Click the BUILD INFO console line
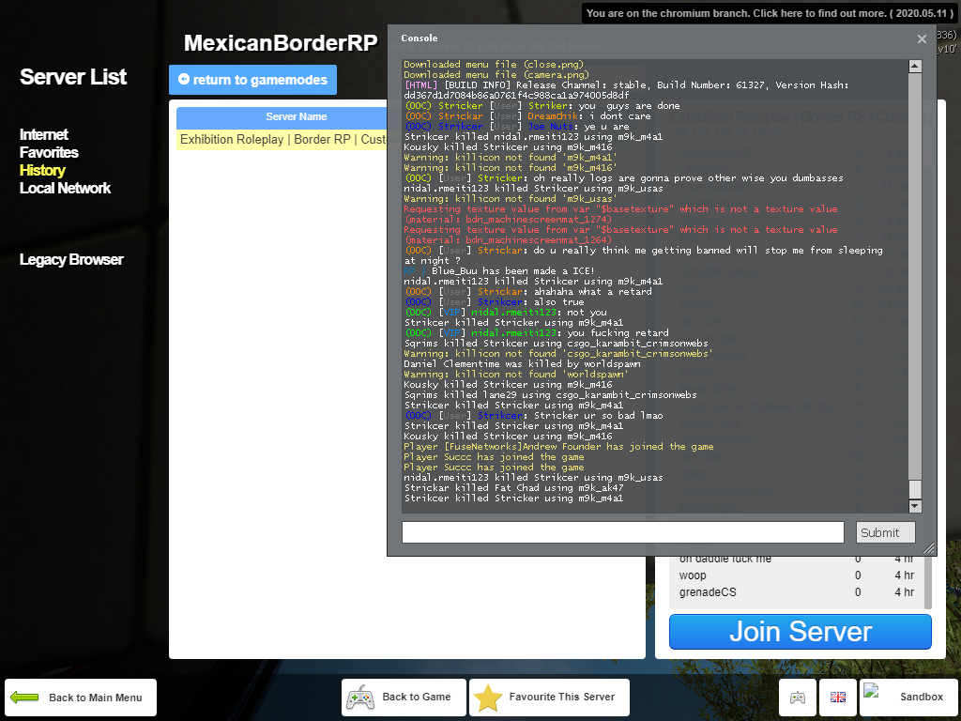Image resolution: width=961 pixels, height=721 pixels. (626, 90)
